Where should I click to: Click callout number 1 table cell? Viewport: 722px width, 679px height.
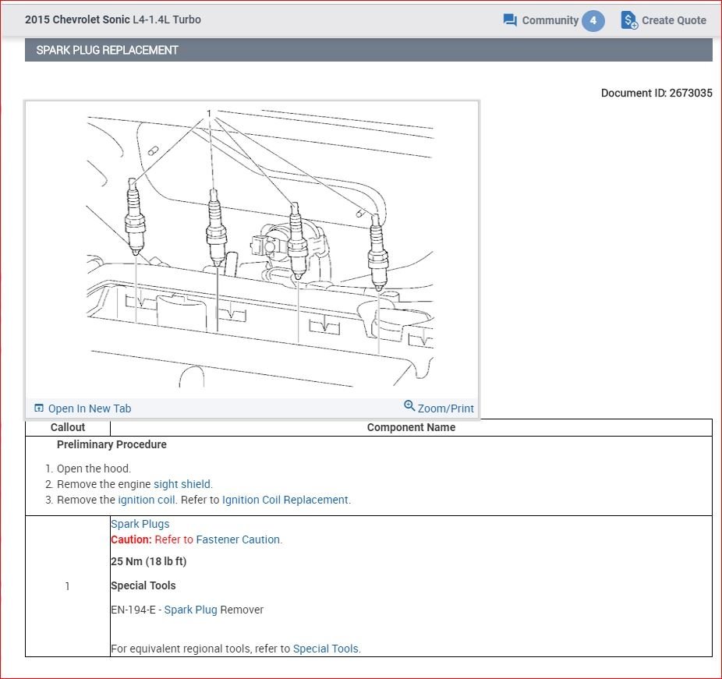(68, 586)
